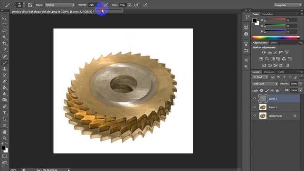Select the Healing Brush tool
The image size is (304, 171).
[x=4, y=57]
